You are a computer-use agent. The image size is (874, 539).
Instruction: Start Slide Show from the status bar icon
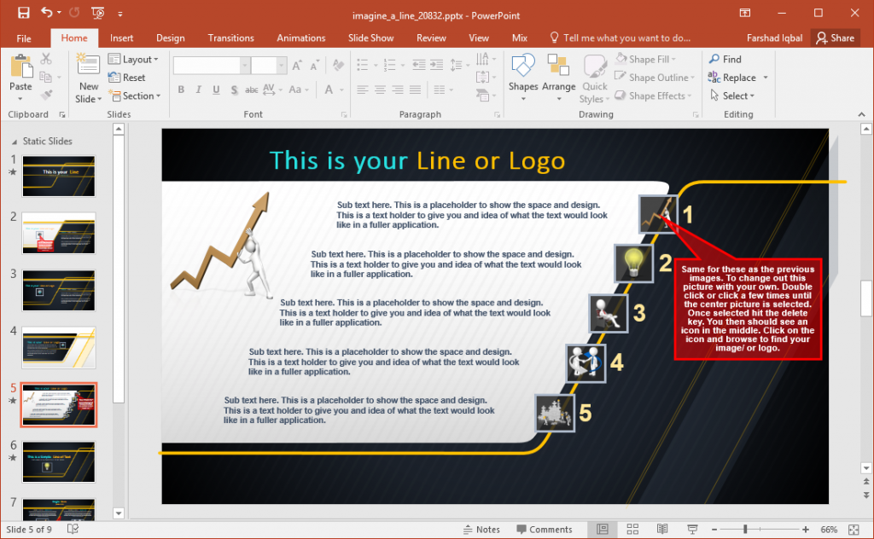[693, 529]
